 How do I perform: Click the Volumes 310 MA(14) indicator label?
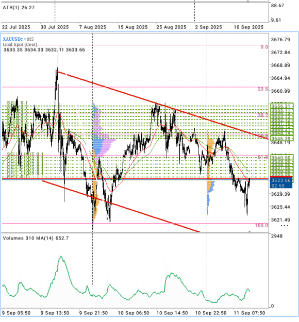pyautogui.click(x=36, y=238)
